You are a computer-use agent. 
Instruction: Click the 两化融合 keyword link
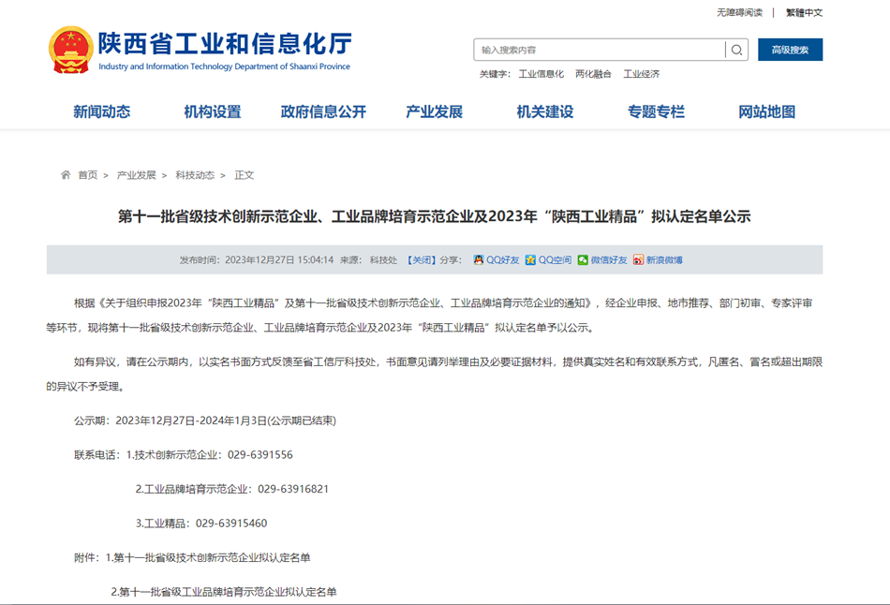[x=593, y=74]
